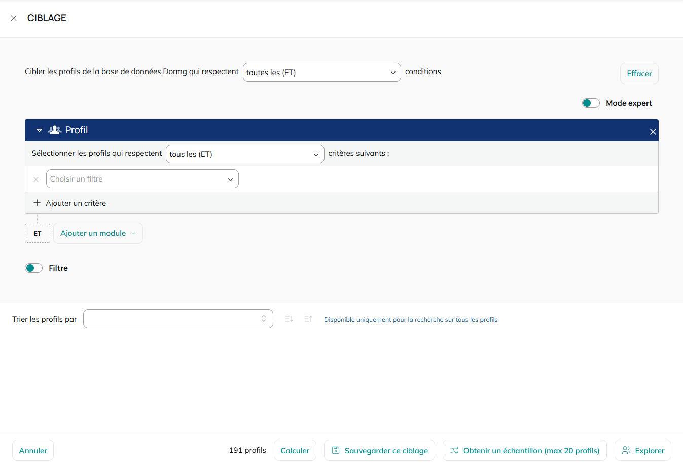Click the Profil people icon

(55, 130)
